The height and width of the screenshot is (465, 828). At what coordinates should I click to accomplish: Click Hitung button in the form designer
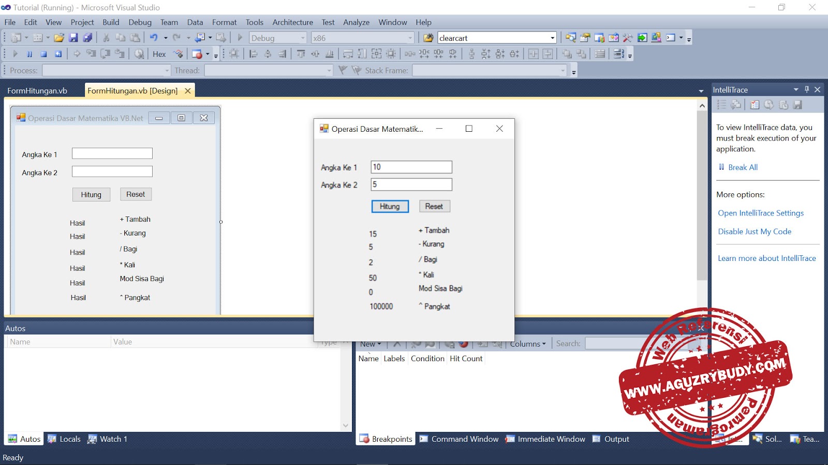pos(91,194)
